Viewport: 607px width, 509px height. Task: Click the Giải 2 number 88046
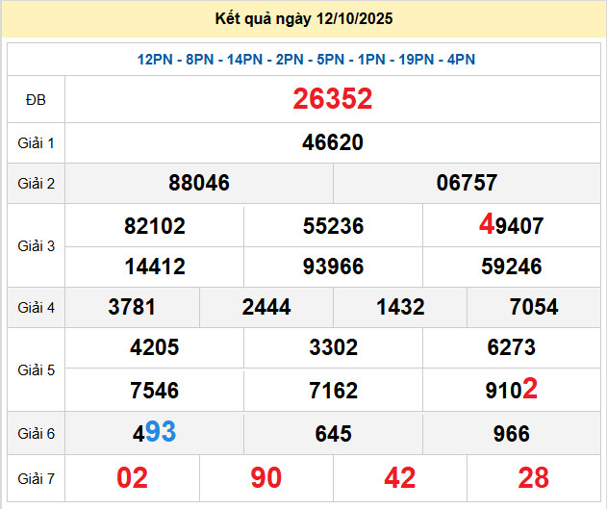pos(199,183)
